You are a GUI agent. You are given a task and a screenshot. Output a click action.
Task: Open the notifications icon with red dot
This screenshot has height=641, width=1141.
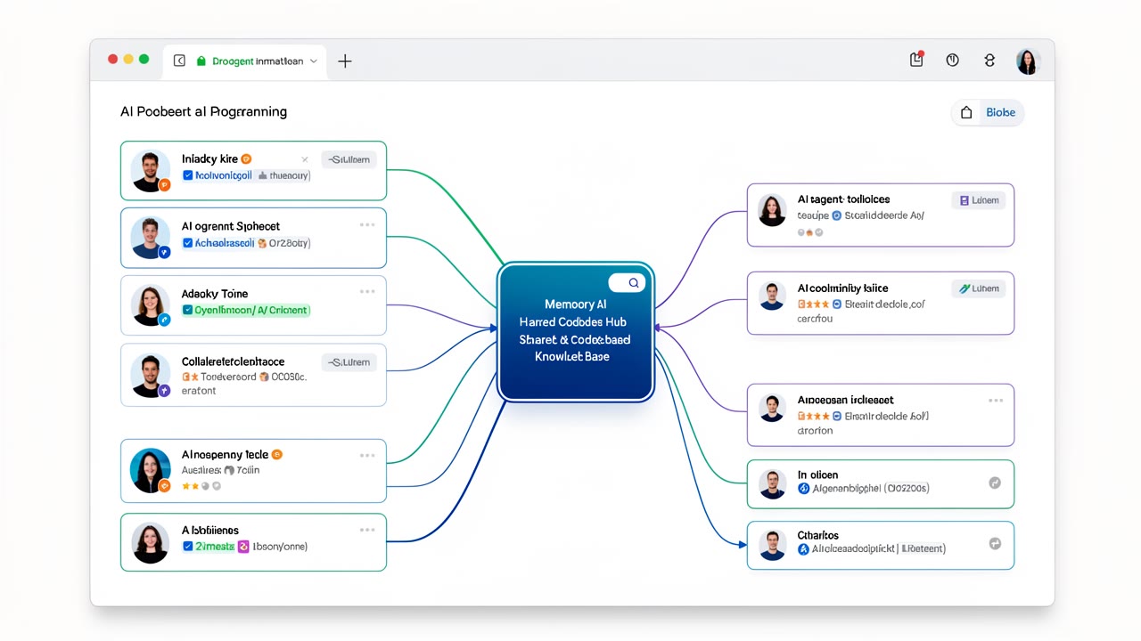point(916,60)
